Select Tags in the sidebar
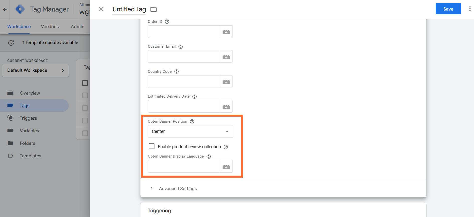474x217 pixels. (34, 106)
